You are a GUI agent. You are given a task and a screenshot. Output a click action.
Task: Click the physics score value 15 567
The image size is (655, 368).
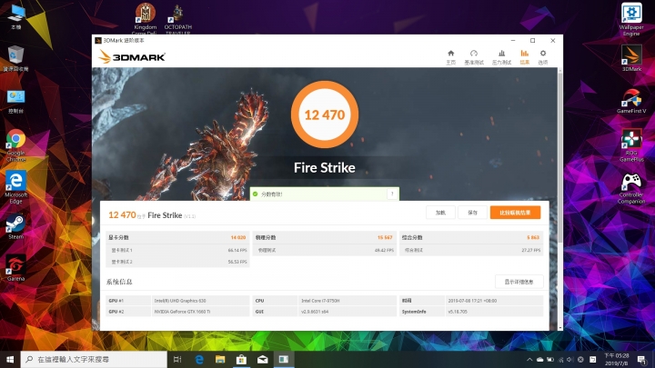pos(385,237)
